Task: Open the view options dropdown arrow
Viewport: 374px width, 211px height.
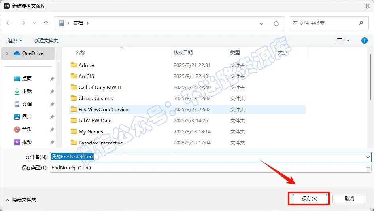Action: [348, 40]
